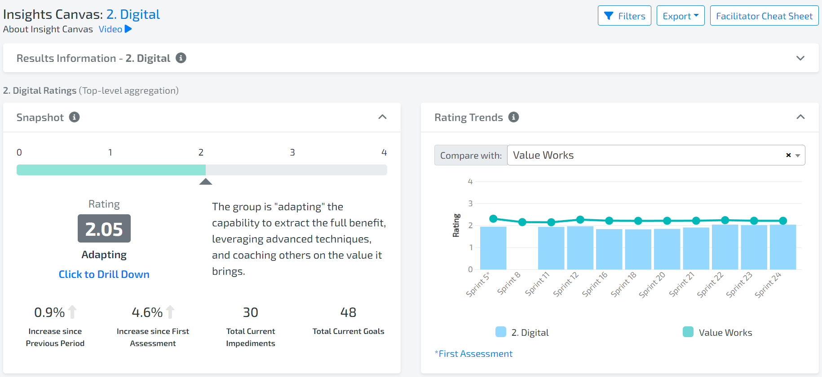
Task: Expand the Results Information panel
Action: (800, 58)
